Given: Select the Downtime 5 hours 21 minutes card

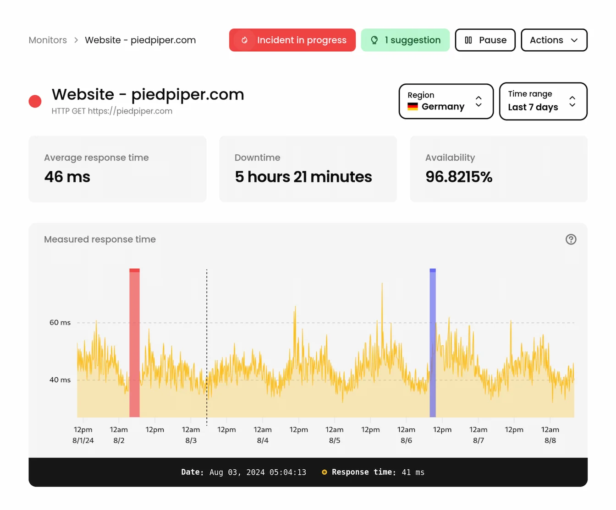Looking at the screenshot, I should (x=308, y=169).
